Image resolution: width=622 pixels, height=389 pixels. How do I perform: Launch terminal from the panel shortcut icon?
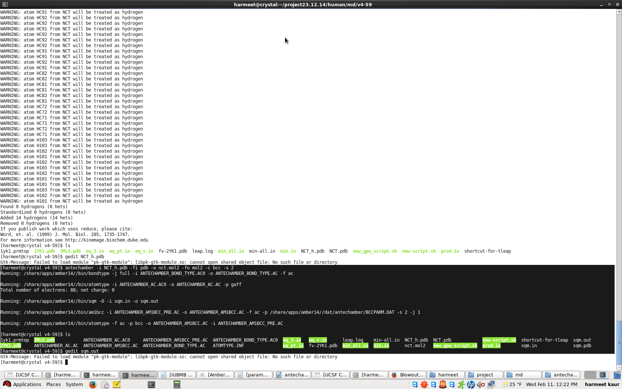151,385
